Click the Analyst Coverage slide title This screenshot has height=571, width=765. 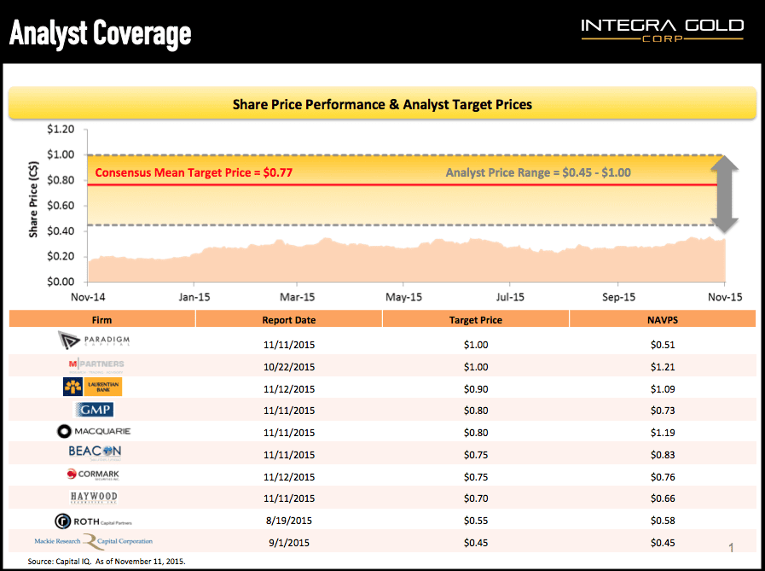coord(101,33)
